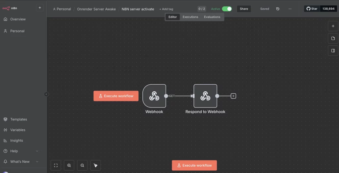Click the plus after Respond to Webhook

click(233, 96)
